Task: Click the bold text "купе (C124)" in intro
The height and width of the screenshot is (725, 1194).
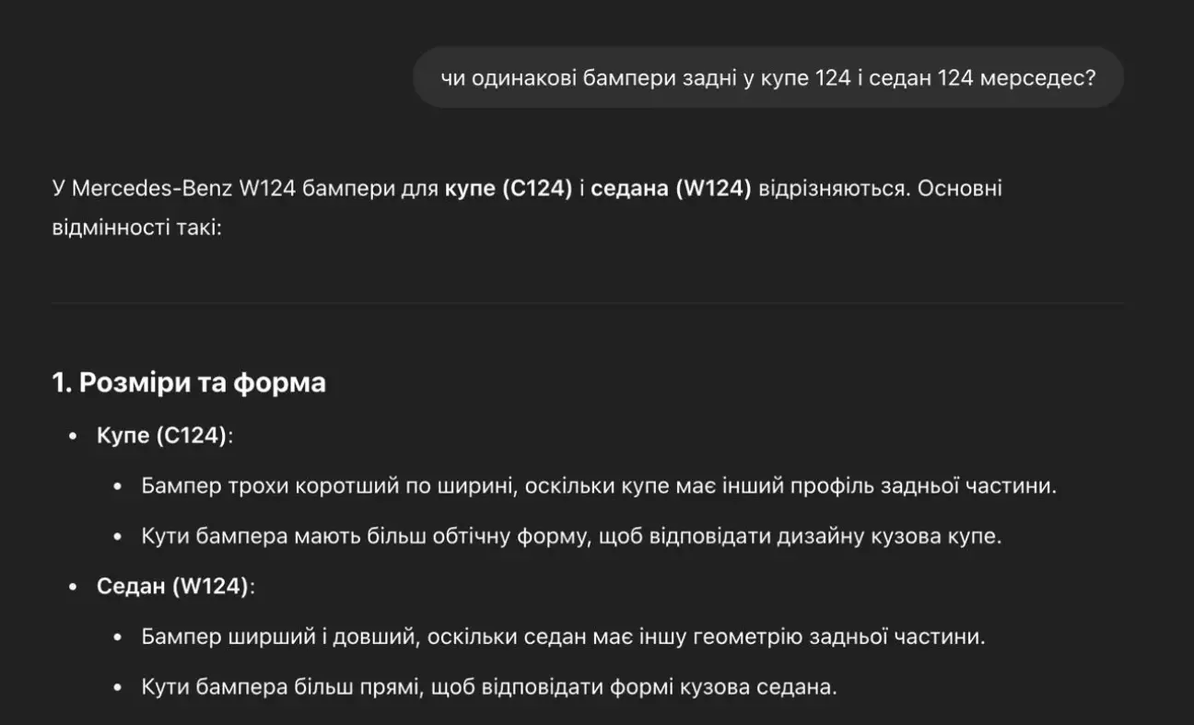Action: (509, 189)
